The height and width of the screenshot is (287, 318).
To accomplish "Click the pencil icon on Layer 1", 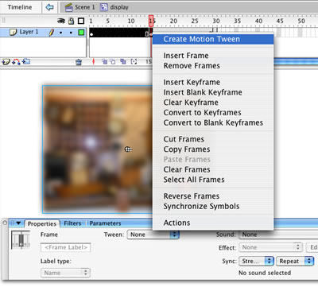I will [x=51, y=33].
